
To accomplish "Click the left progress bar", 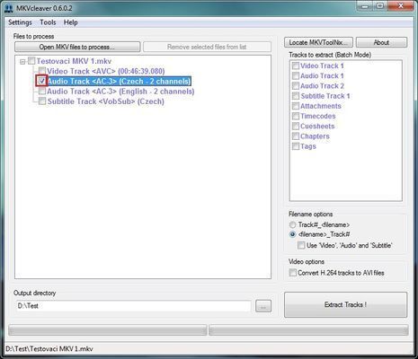I will (108, 330).
